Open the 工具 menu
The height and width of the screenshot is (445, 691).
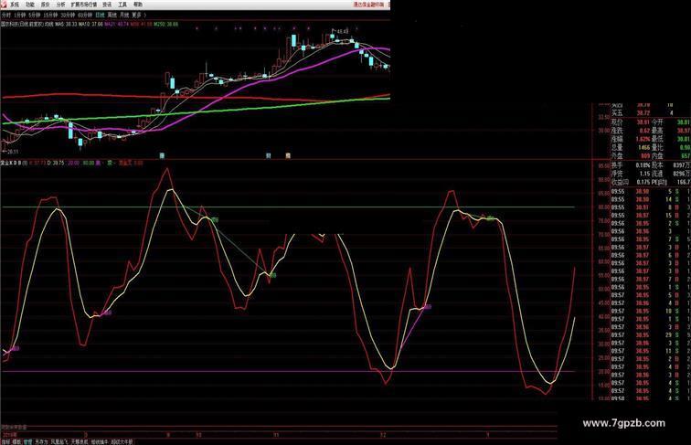122,5
